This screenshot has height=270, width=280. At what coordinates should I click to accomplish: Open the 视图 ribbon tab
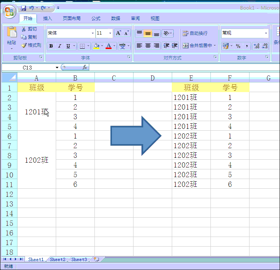click(x=155, y=18)
